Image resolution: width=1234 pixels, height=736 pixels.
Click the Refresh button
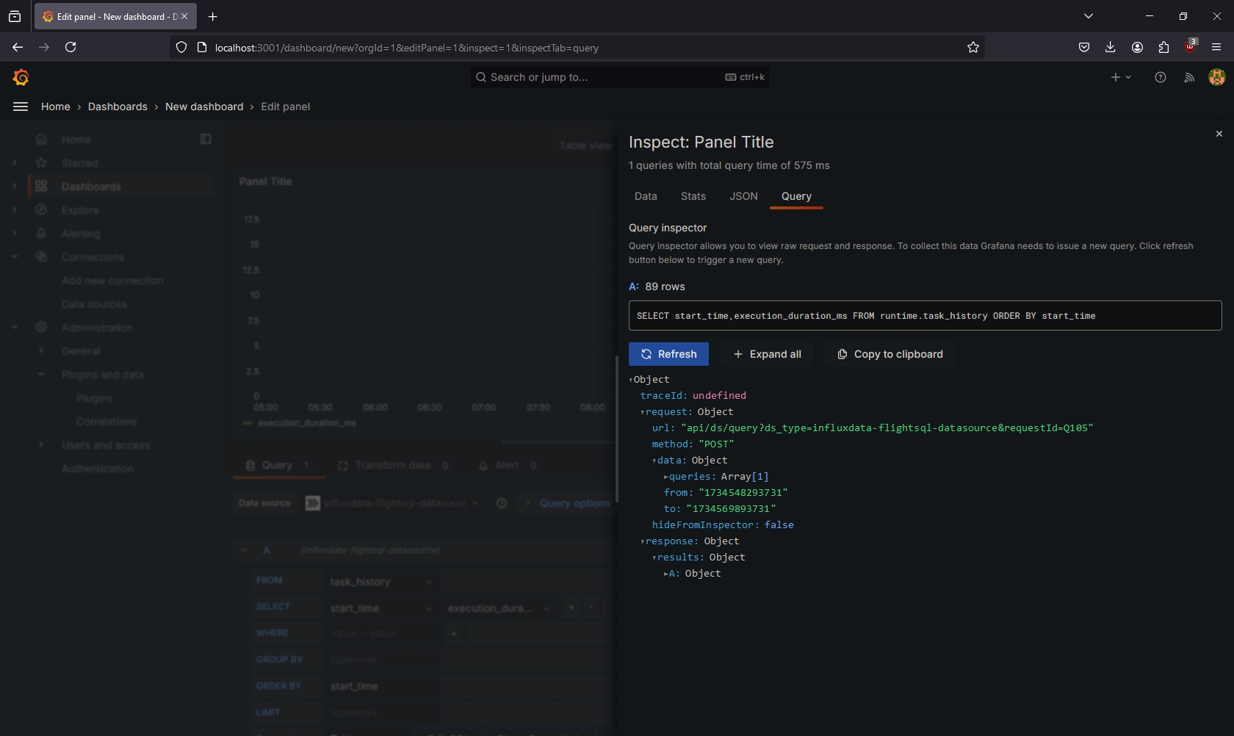tap(668, 354)
